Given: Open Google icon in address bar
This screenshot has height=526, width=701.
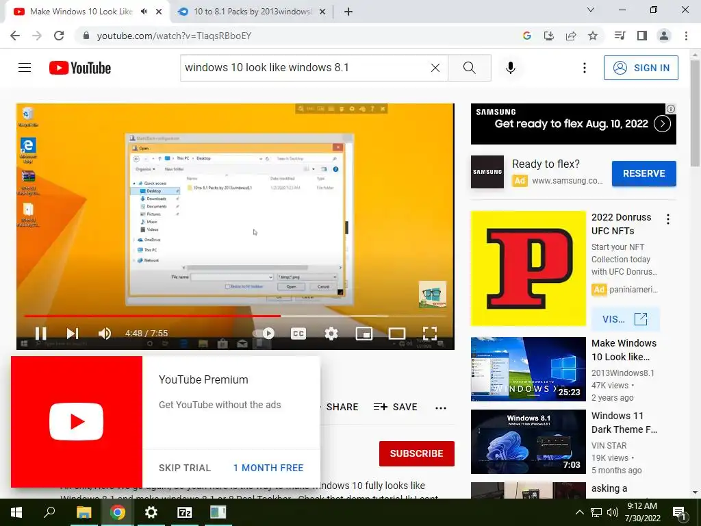Looking at the screenshot, I should pyautogui.click(x=526, y=36).
